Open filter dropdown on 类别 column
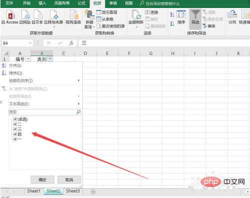 pyautogui.click(x=50, y=59)
